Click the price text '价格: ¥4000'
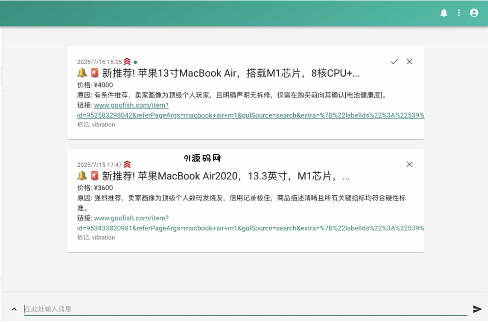Image resolution: width=488 pixels, height=322 pixels. tap(95, 85)
